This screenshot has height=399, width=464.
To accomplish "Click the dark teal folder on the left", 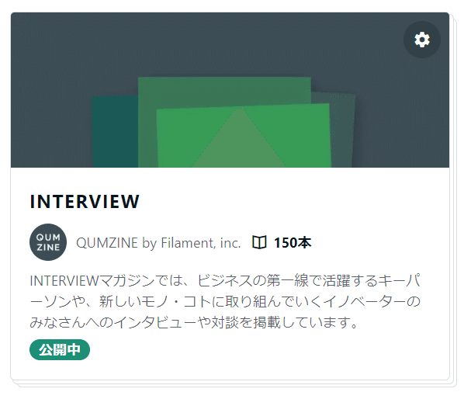I will (115, 132).
